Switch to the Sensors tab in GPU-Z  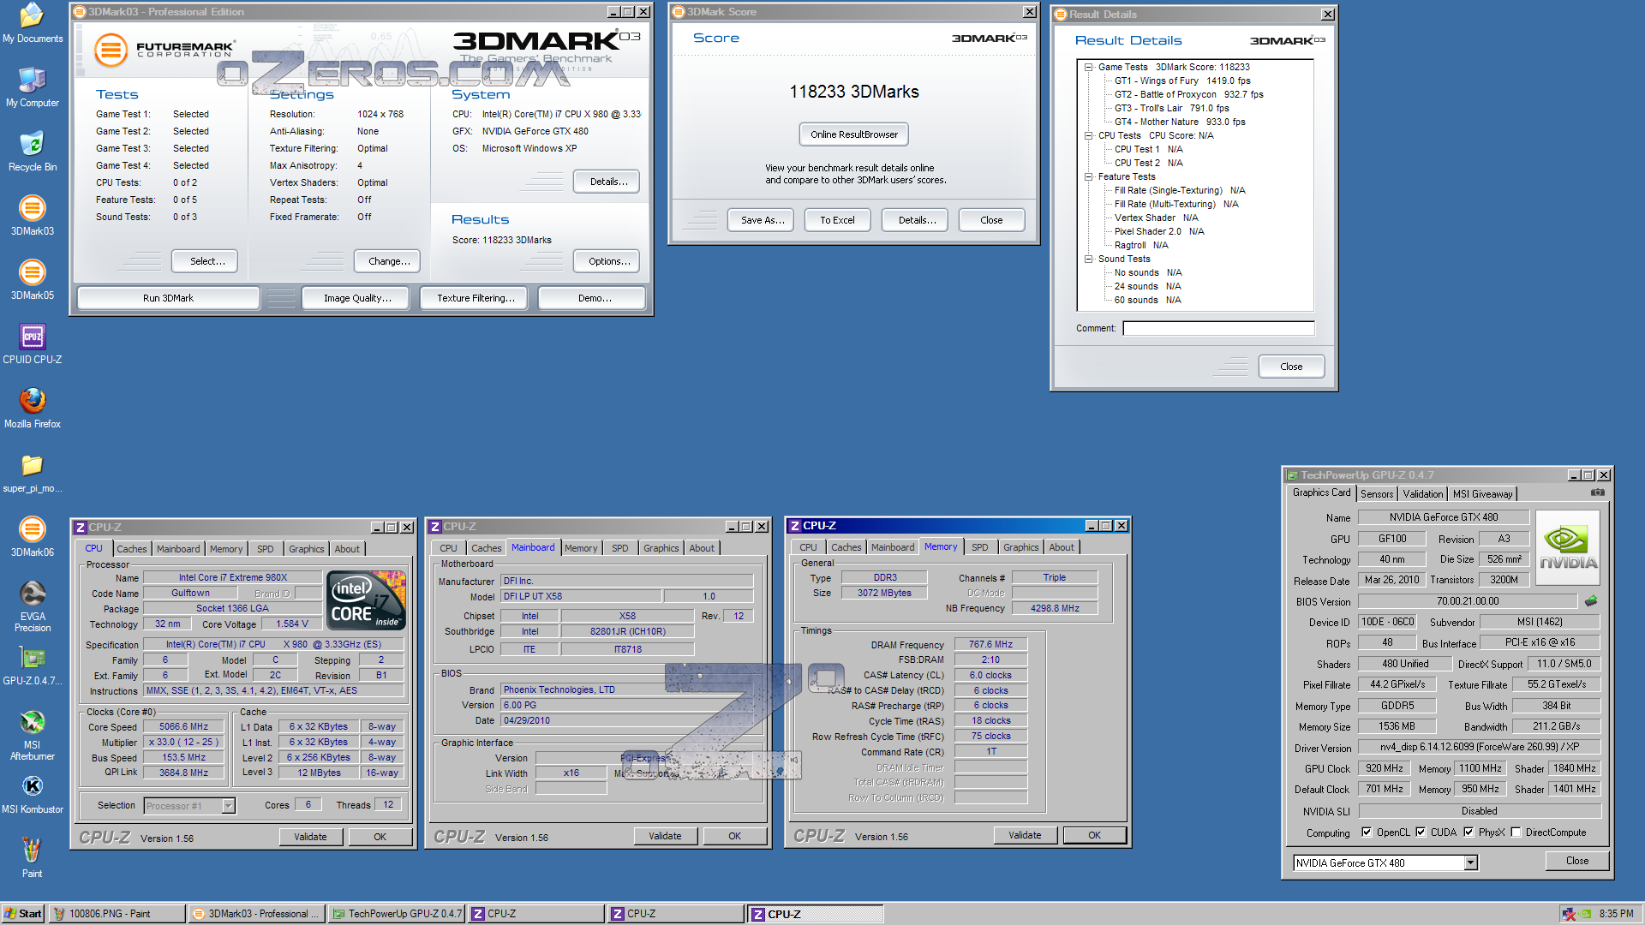(x=1376, y=494)
